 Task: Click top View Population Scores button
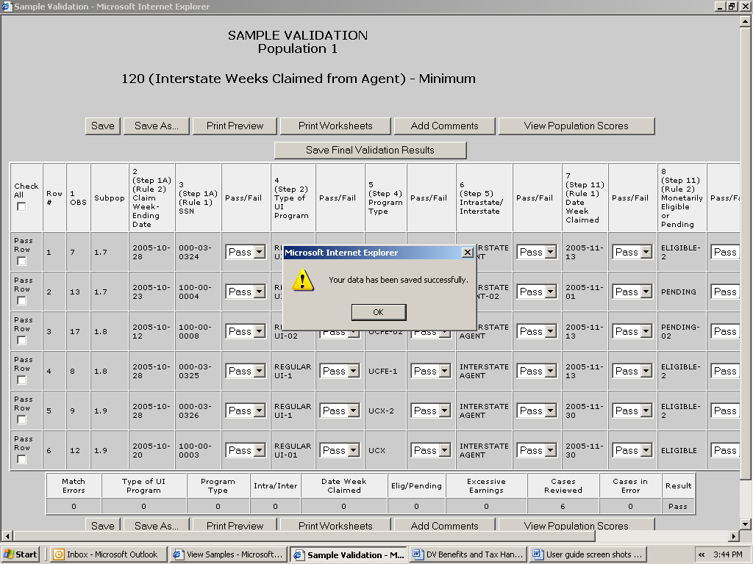tap(576, 126)
